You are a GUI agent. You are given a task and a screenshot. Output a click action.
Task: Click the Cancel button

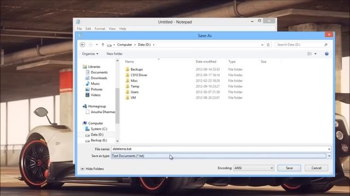(316, 168)
